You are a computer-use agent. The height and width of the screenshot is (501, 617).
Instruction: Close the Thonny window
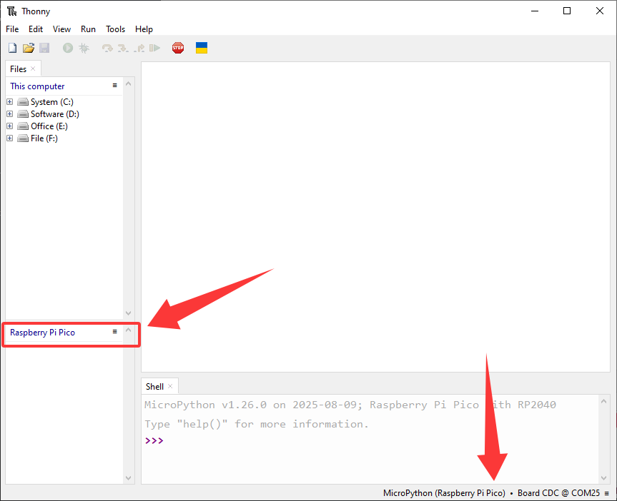pos(600,11)
